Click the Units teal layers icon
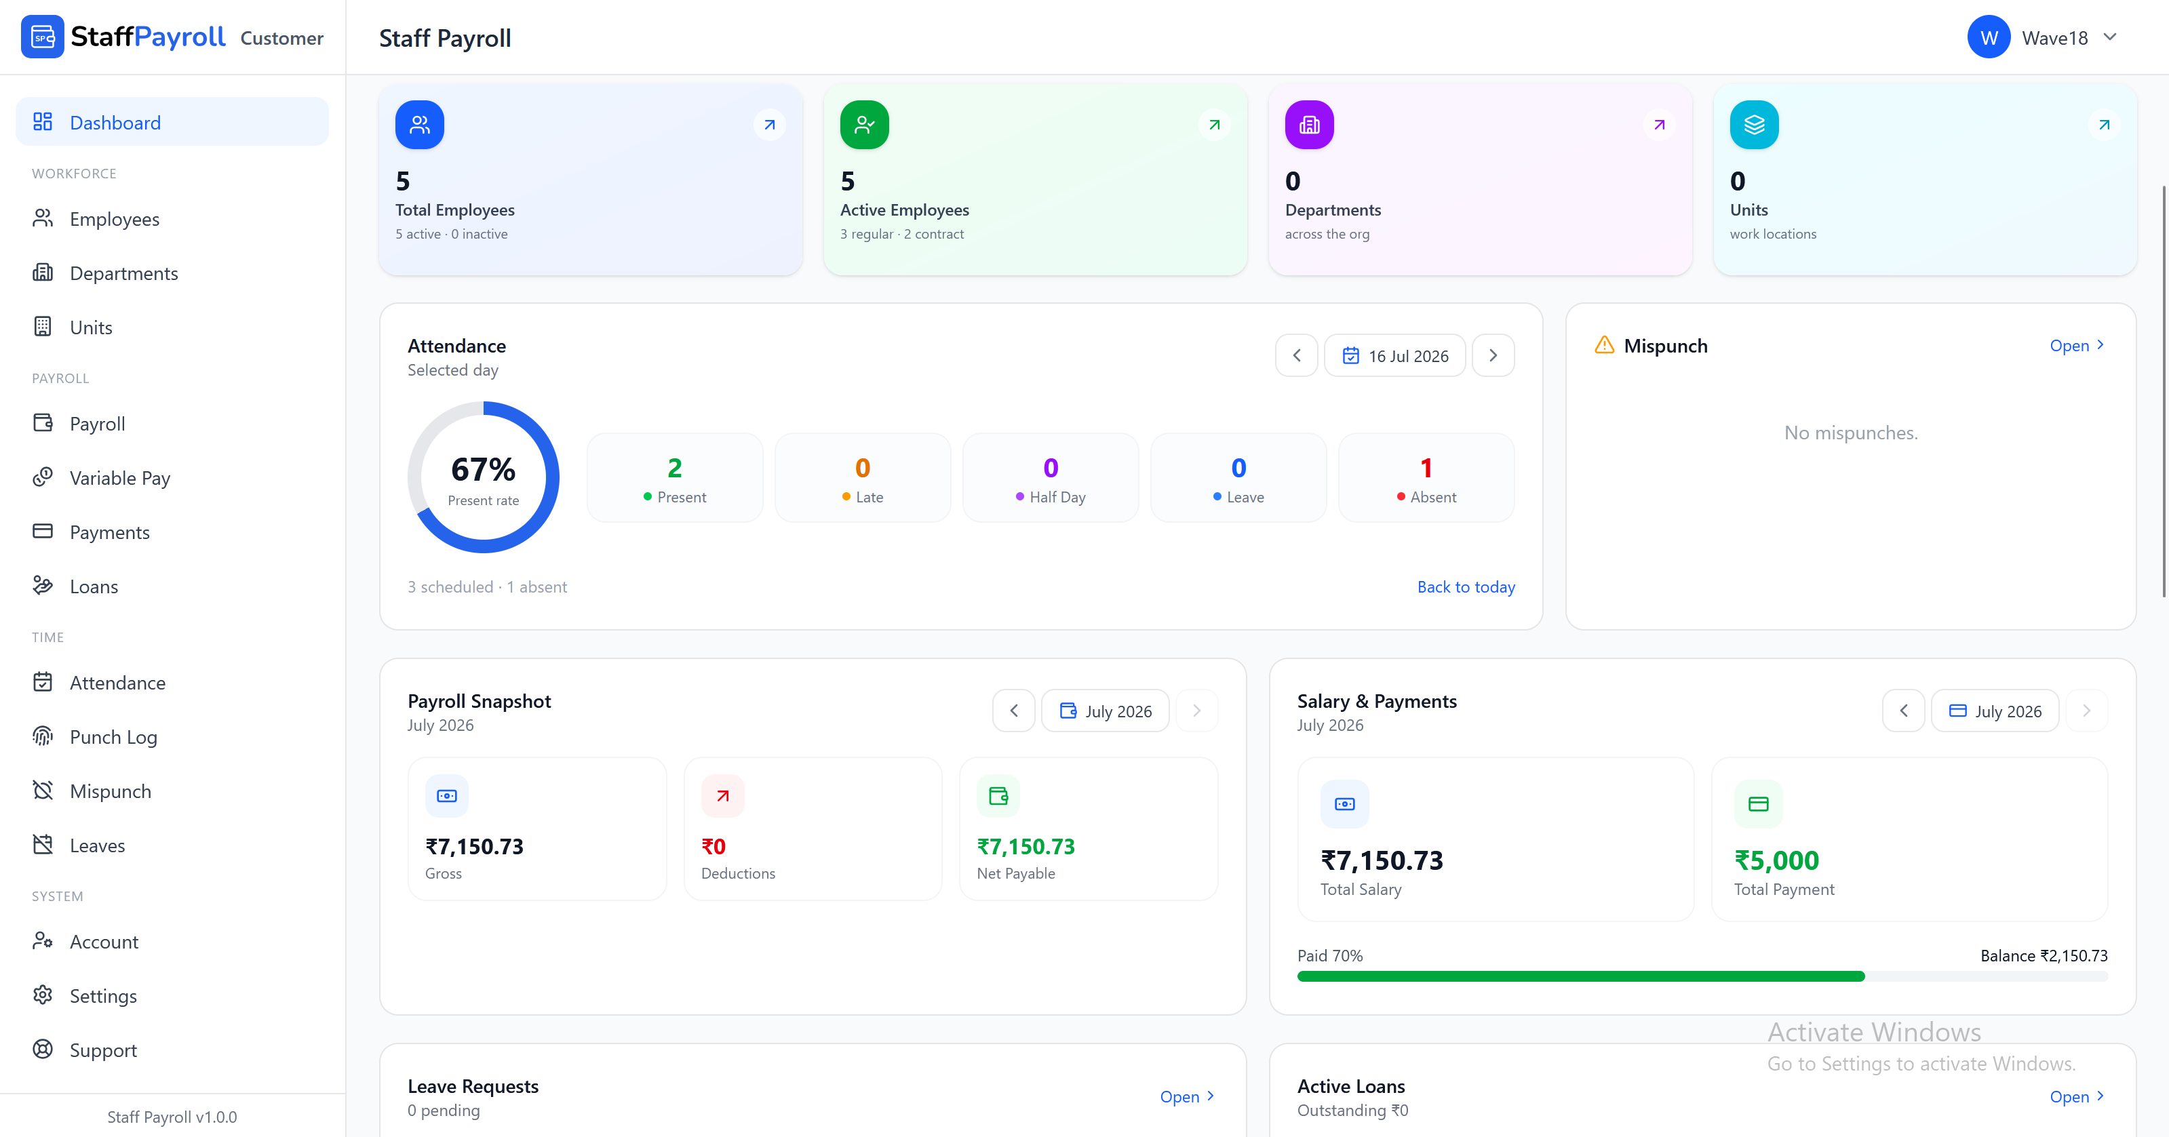The width and height of the screenshot is (2169, 1137). coord(1754,125)
